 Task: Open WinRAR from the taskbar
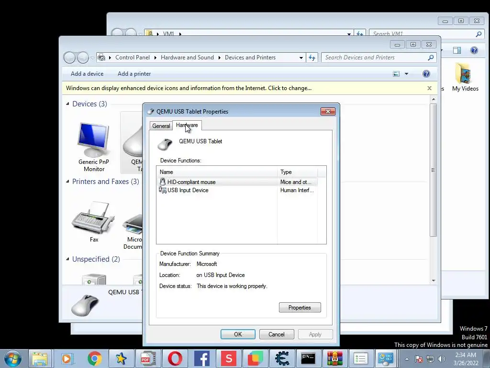(x=334, y=358)
